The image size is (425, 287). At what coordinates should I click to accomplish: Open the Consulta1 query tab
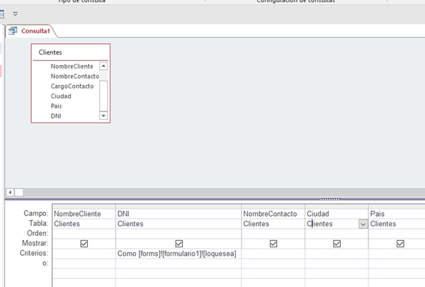[30, 31]
